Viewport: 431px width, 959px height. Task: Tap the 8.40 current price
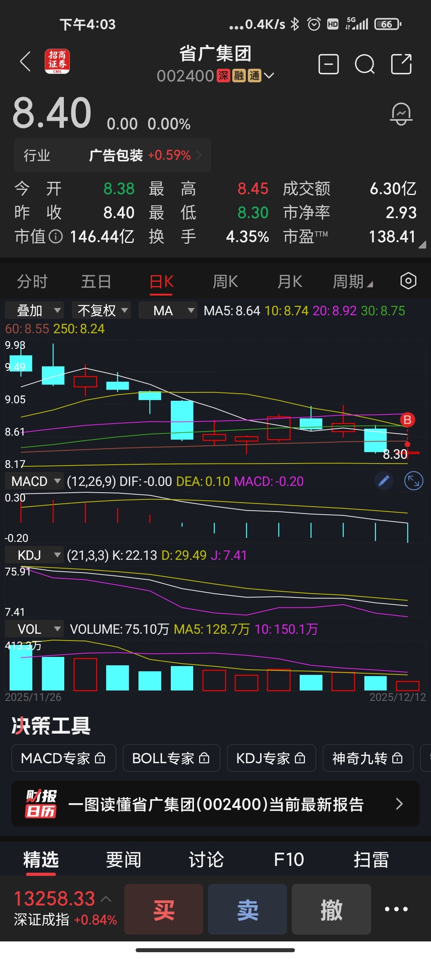pyautogui.click(x=52, y=113)
